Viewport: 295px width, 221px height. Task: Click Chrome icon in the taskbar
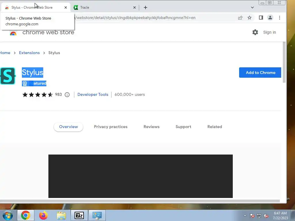pos(26,215)
